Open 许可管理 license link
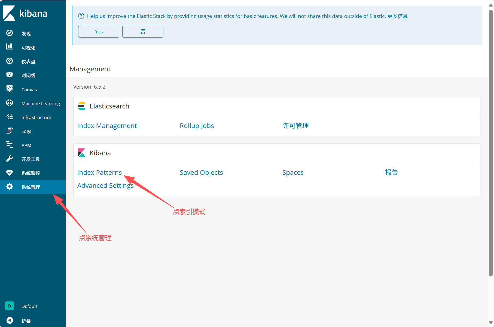The height and width of the screenshot is (327, 494). click(x=295, y=126)
